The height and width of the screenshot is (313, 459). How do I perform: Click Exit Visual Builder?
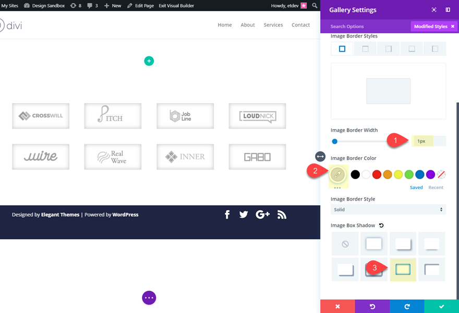pyautogui.click(x=176, y=6)
